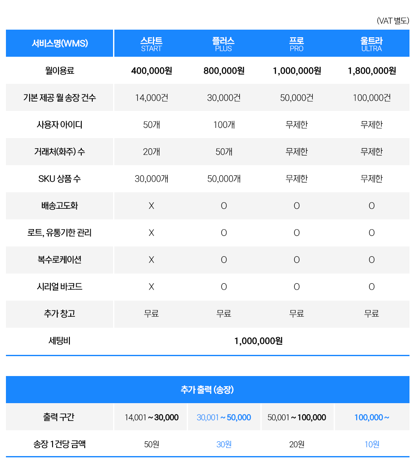Image resolution: width=415 pixels, height=462 pixels.
Task: Click the 로트, 유통기한 관리 row label
Action: click(60, 233)
